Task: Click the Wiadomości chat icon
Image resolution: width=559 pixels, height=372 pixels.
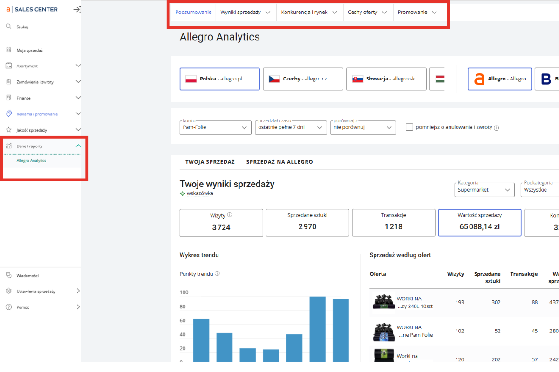Action: (x=8, y=275)
